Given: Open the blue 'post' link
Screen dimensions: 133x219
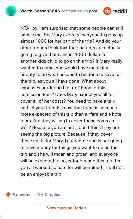Looking at the screenshot, I should point(93,11).
